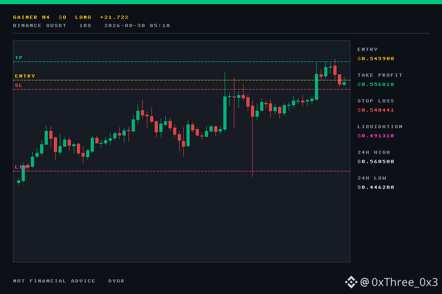Click the liquidation value $0.491310
The height and width of the screenshot is (294, 442).
(x=376, y=136)
